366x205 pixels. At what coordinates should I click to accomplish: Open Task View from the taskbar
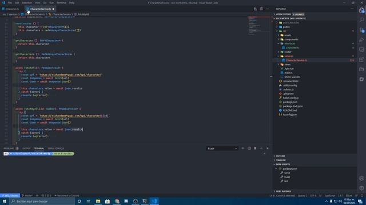coord(89,201)
